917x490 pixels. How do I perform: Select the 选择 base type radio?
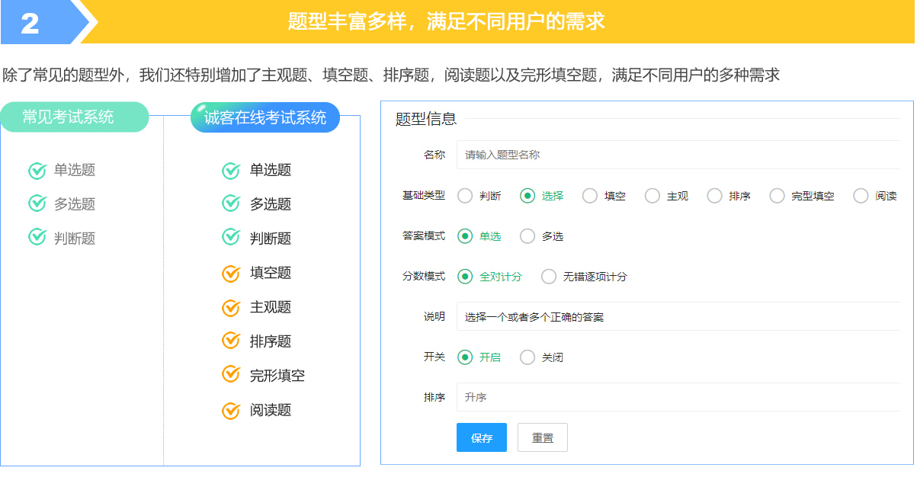[527, 196]
